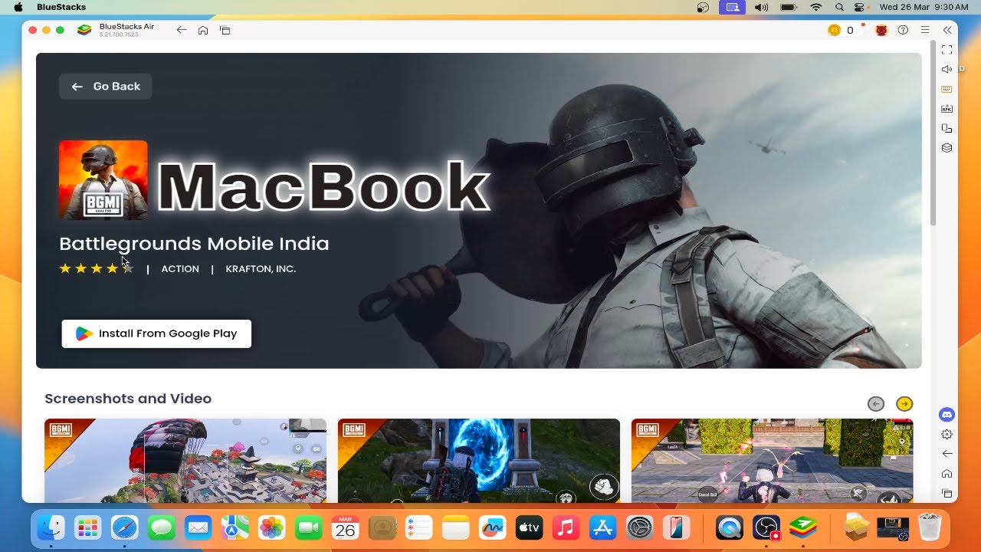Open Finder from the Dock
Viewport: 981px width, 552px height.
51,527
